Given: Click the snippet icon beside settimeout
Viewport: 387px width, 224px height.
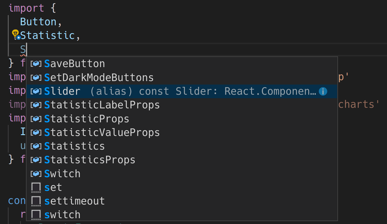Looking at the screenshot, I should pyautogui.click(x=36, y=201).
